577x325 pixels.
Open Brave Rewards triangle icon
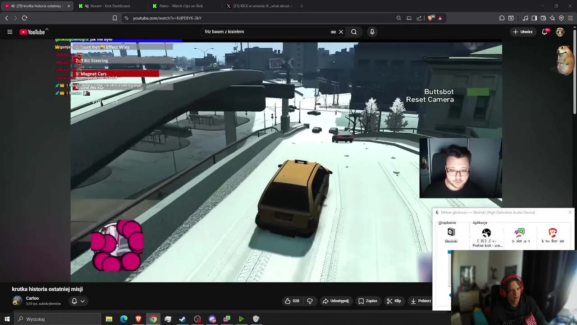point(440,18)
